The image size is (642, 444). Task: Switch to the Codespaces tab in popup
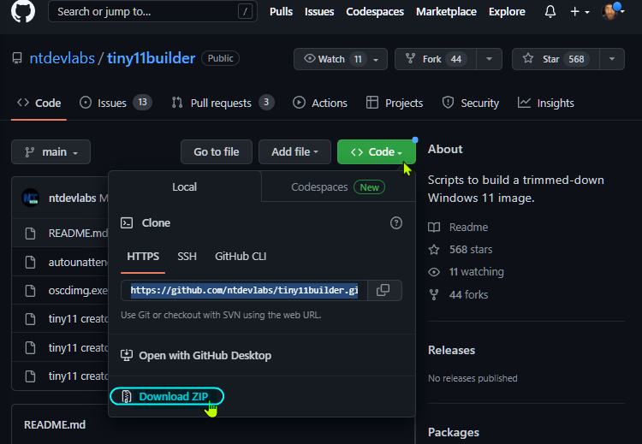click(x=338, y=187)
